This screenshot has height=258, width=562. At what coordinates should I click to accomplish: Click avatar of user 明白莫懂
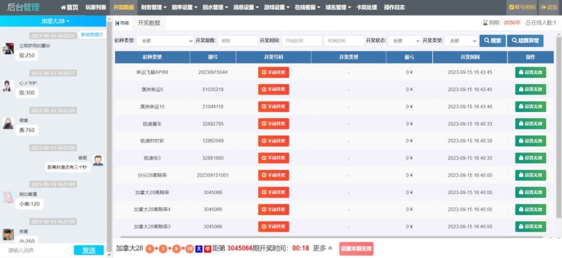click(x=7, y=197)
